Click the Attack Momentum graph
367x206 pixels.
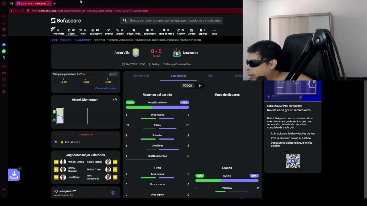85,116
